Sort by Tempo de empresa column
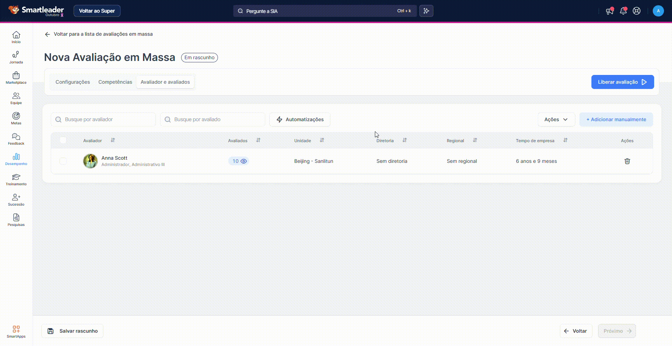The width and height of the screenshot is (672, 346). coord(565,140)
